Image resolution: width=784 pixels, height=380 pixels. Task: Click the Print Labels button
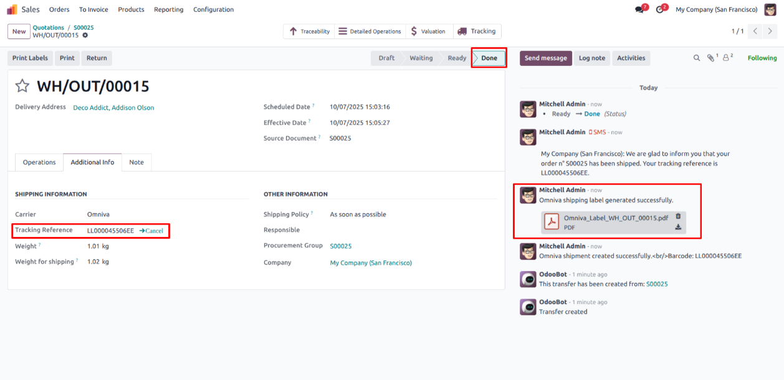point(30,58)
